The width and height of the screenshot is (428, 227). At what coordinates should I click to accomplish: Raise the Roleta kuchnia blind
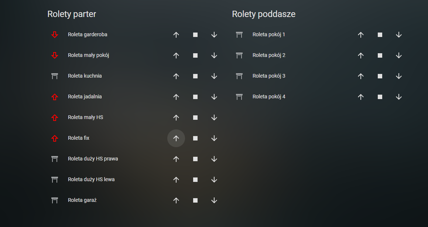tap(176, 76)
